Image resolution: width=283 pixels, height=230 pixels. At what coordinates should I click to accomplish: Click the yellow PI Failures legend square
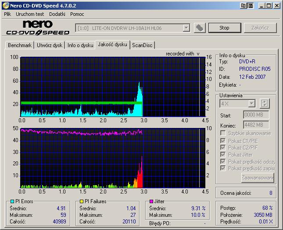tap(82, 201)
